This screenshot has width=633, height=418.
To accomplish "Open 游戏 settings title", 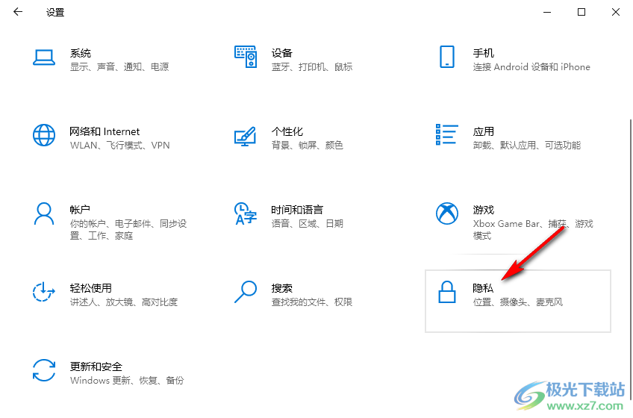I will 484,210.
